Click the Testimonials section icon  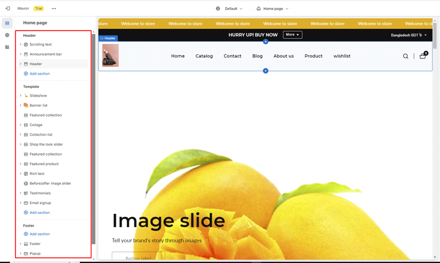point(26,193)
